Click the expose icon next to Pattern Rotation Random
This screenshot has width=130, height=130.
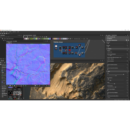point(127,64)
